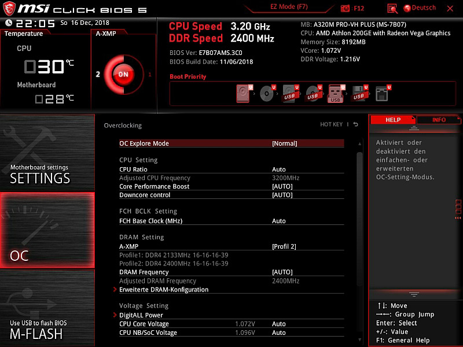Select the plain CD/DVD boot device icon

point(267,94)
